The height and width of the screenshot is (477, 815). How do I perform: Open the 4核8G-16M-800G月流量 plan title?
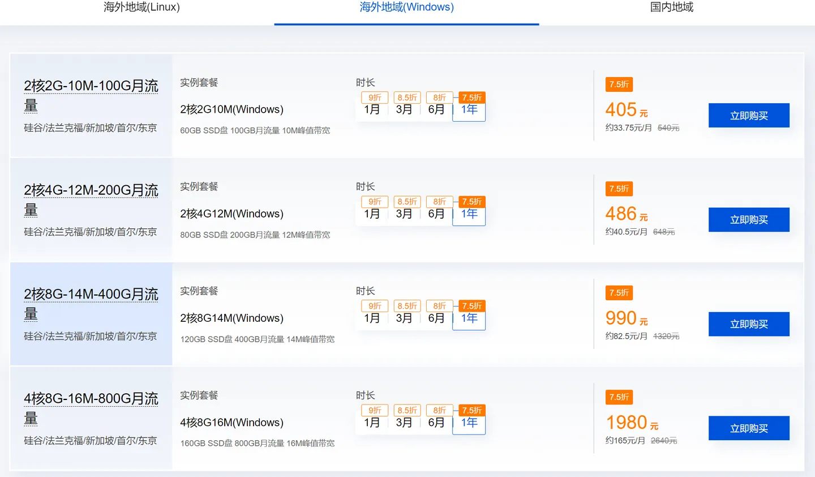[91, 408]
